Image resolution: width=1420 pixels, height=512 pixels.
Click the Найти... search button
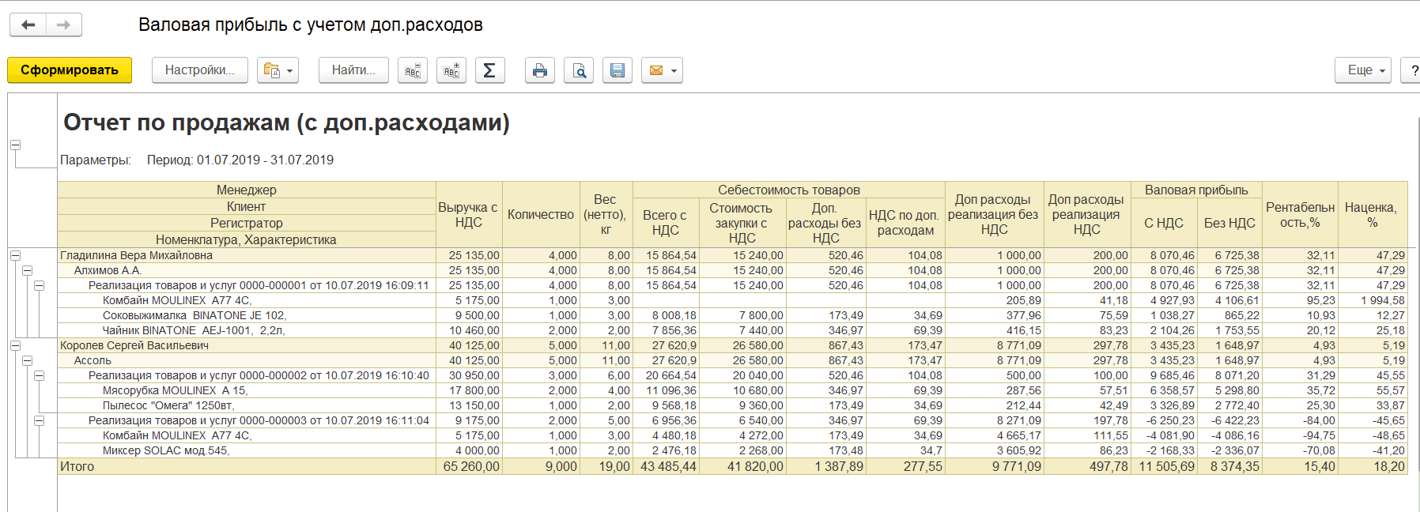point(353,70)
